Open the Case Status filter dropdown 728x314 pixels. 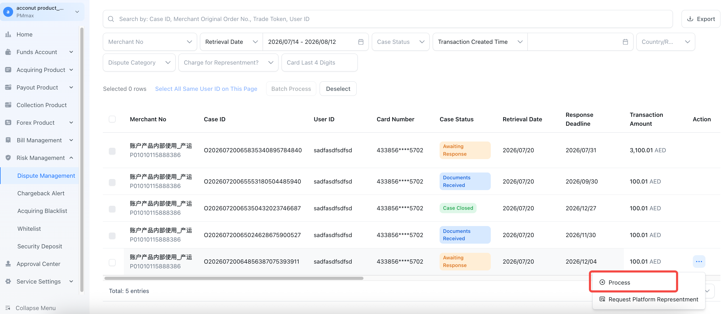[x=400, y=42]
